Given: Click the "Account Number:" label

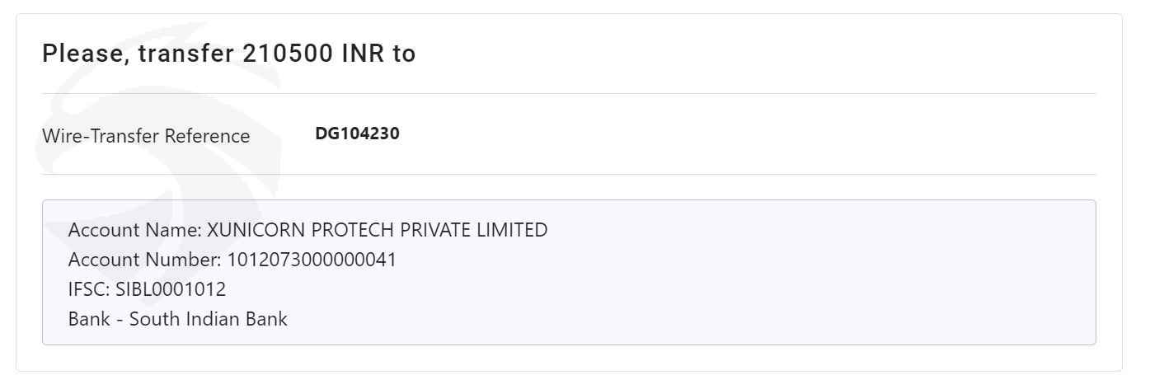Looking at the screenshot, I should [145, 260].
